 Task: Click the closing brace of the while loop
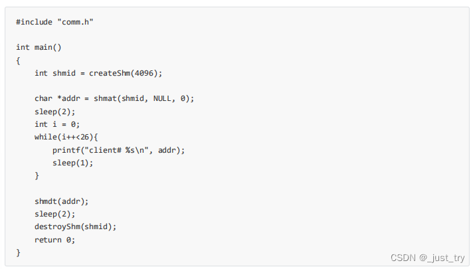[37, 175]
